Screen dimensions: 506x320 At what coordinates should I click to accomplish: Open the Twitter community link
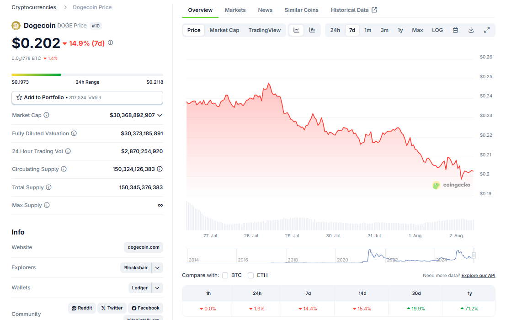[x=112, y=308]
